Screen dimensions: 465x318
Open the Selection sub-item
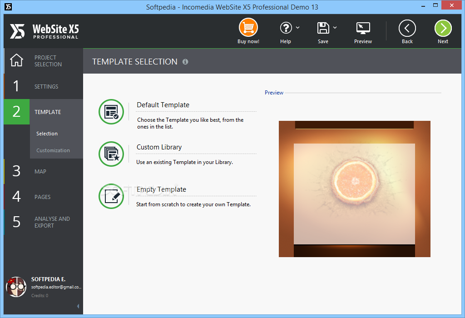(x=47, y=134)
